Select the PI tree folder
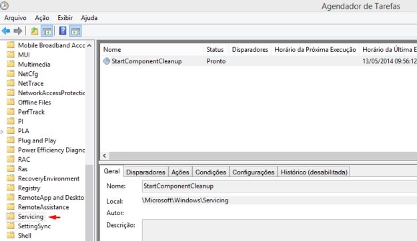The image size is (417, 241). (21, 122)
